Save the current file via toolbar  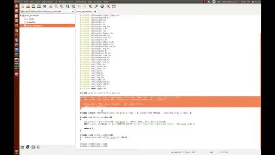tap(34, 6)
